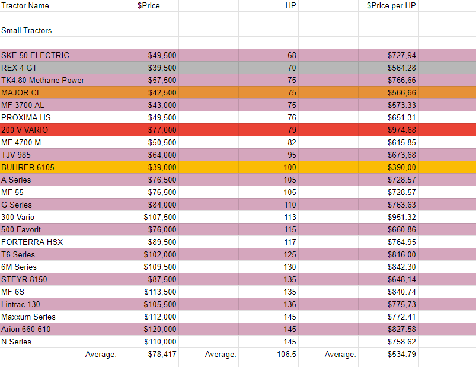Click the '300 Vario' name cell
The height and width of the screenshot is (367, 476).
pyautogui.click(x=30, y=217)
